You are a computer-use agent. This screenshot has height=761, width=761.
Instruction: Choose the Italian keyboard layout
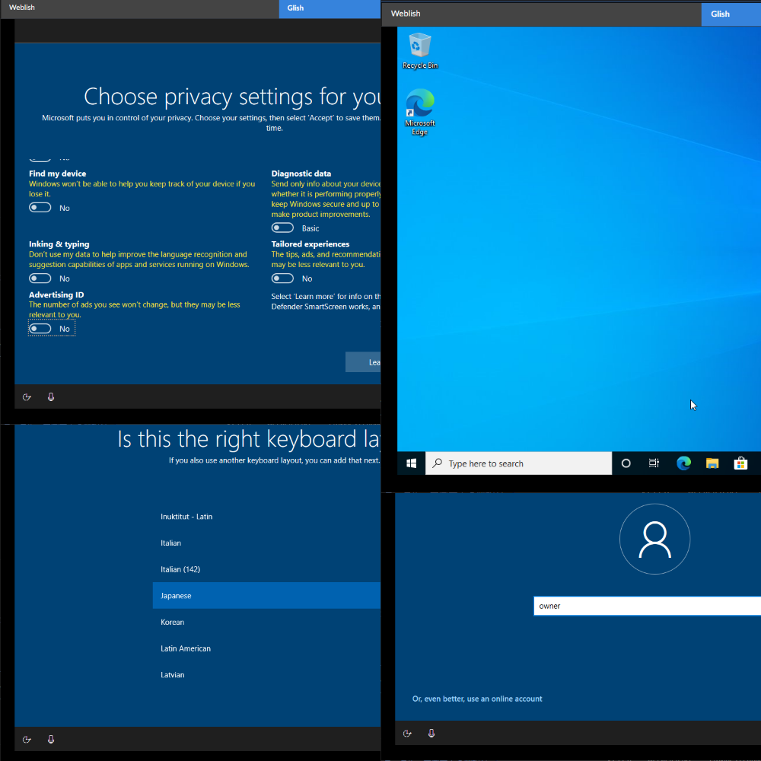tap(266, 543)
